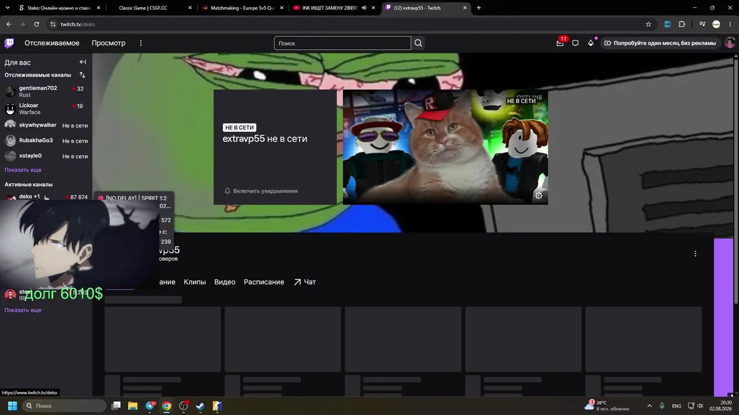This screenshot has height=415, width=739.
Task: Click Включить уведомления button
Action: point(261,191)
